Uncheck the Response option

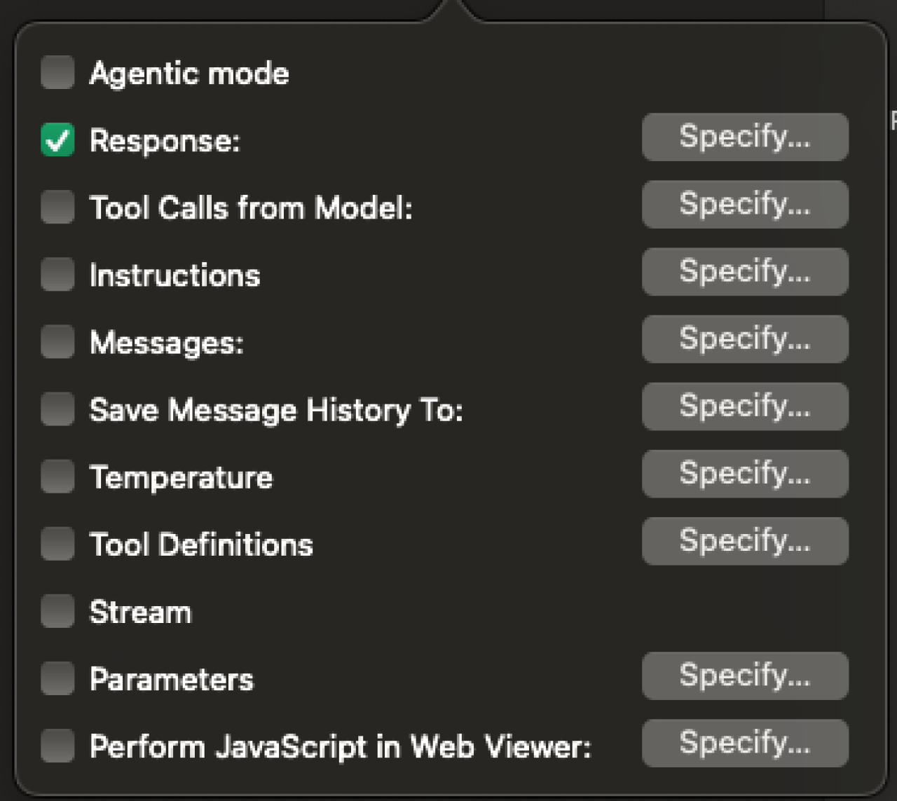click(x=57, y=140)
